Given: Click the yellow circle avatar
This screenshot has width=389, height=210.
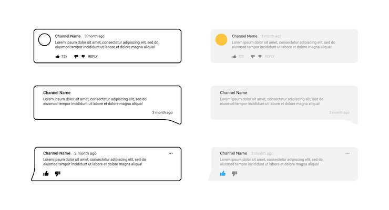Looking at the screenshot, I should click(221, 39).
